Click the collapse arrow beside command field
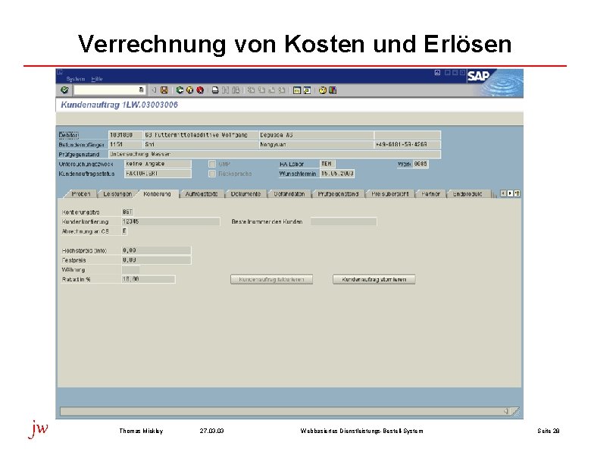Viewport: 591px width, 455px height. pyautogui.click(x=154, y=90)
